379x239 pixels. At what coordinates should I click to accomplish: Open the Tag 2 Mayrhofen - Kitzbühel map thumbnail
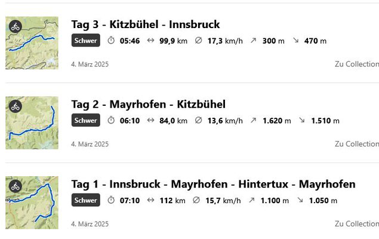(32, 122)
